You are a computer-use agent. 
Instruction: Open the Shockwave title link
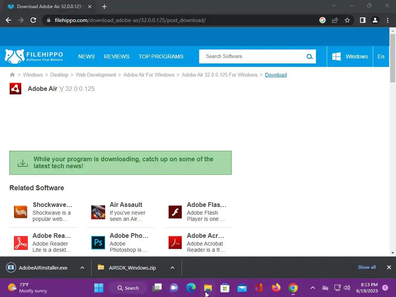(x=53, y=205)
